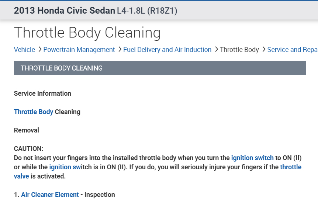Select the Throttle Body breadcrumb item
Viewport: 318px width, 205px height.
point(239,50)
